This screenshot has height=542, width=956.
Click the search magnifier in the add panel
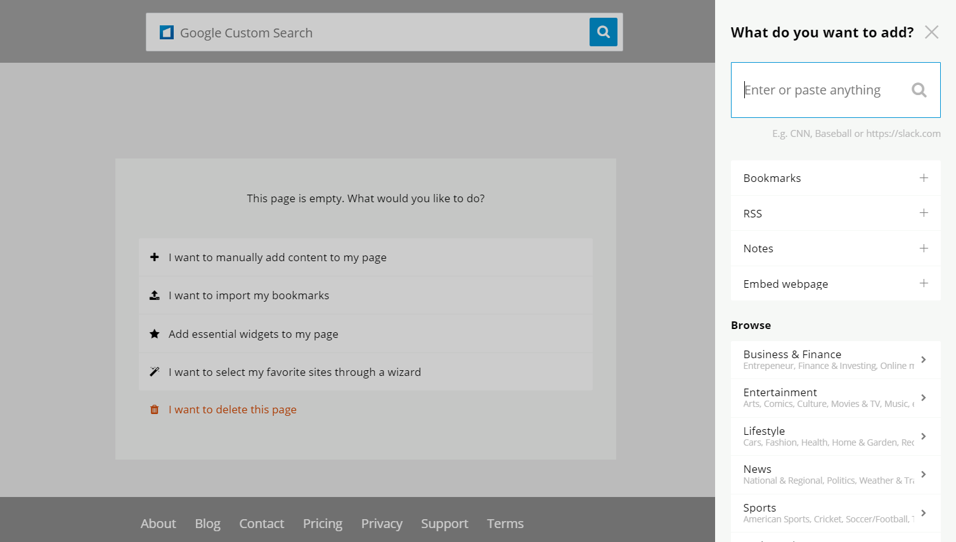919,89
